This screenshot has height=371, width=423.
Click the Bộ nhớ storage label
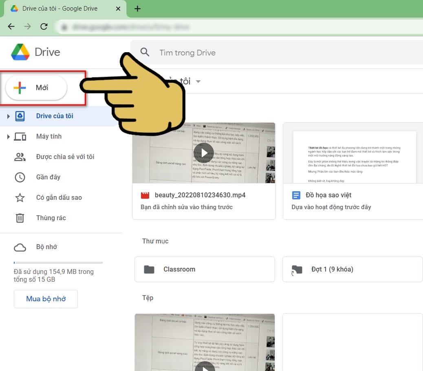[47, 247]
